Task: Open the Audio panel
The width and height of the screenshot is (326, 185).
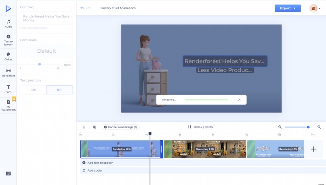Action: pyautogui.click(x=8, y=24)
